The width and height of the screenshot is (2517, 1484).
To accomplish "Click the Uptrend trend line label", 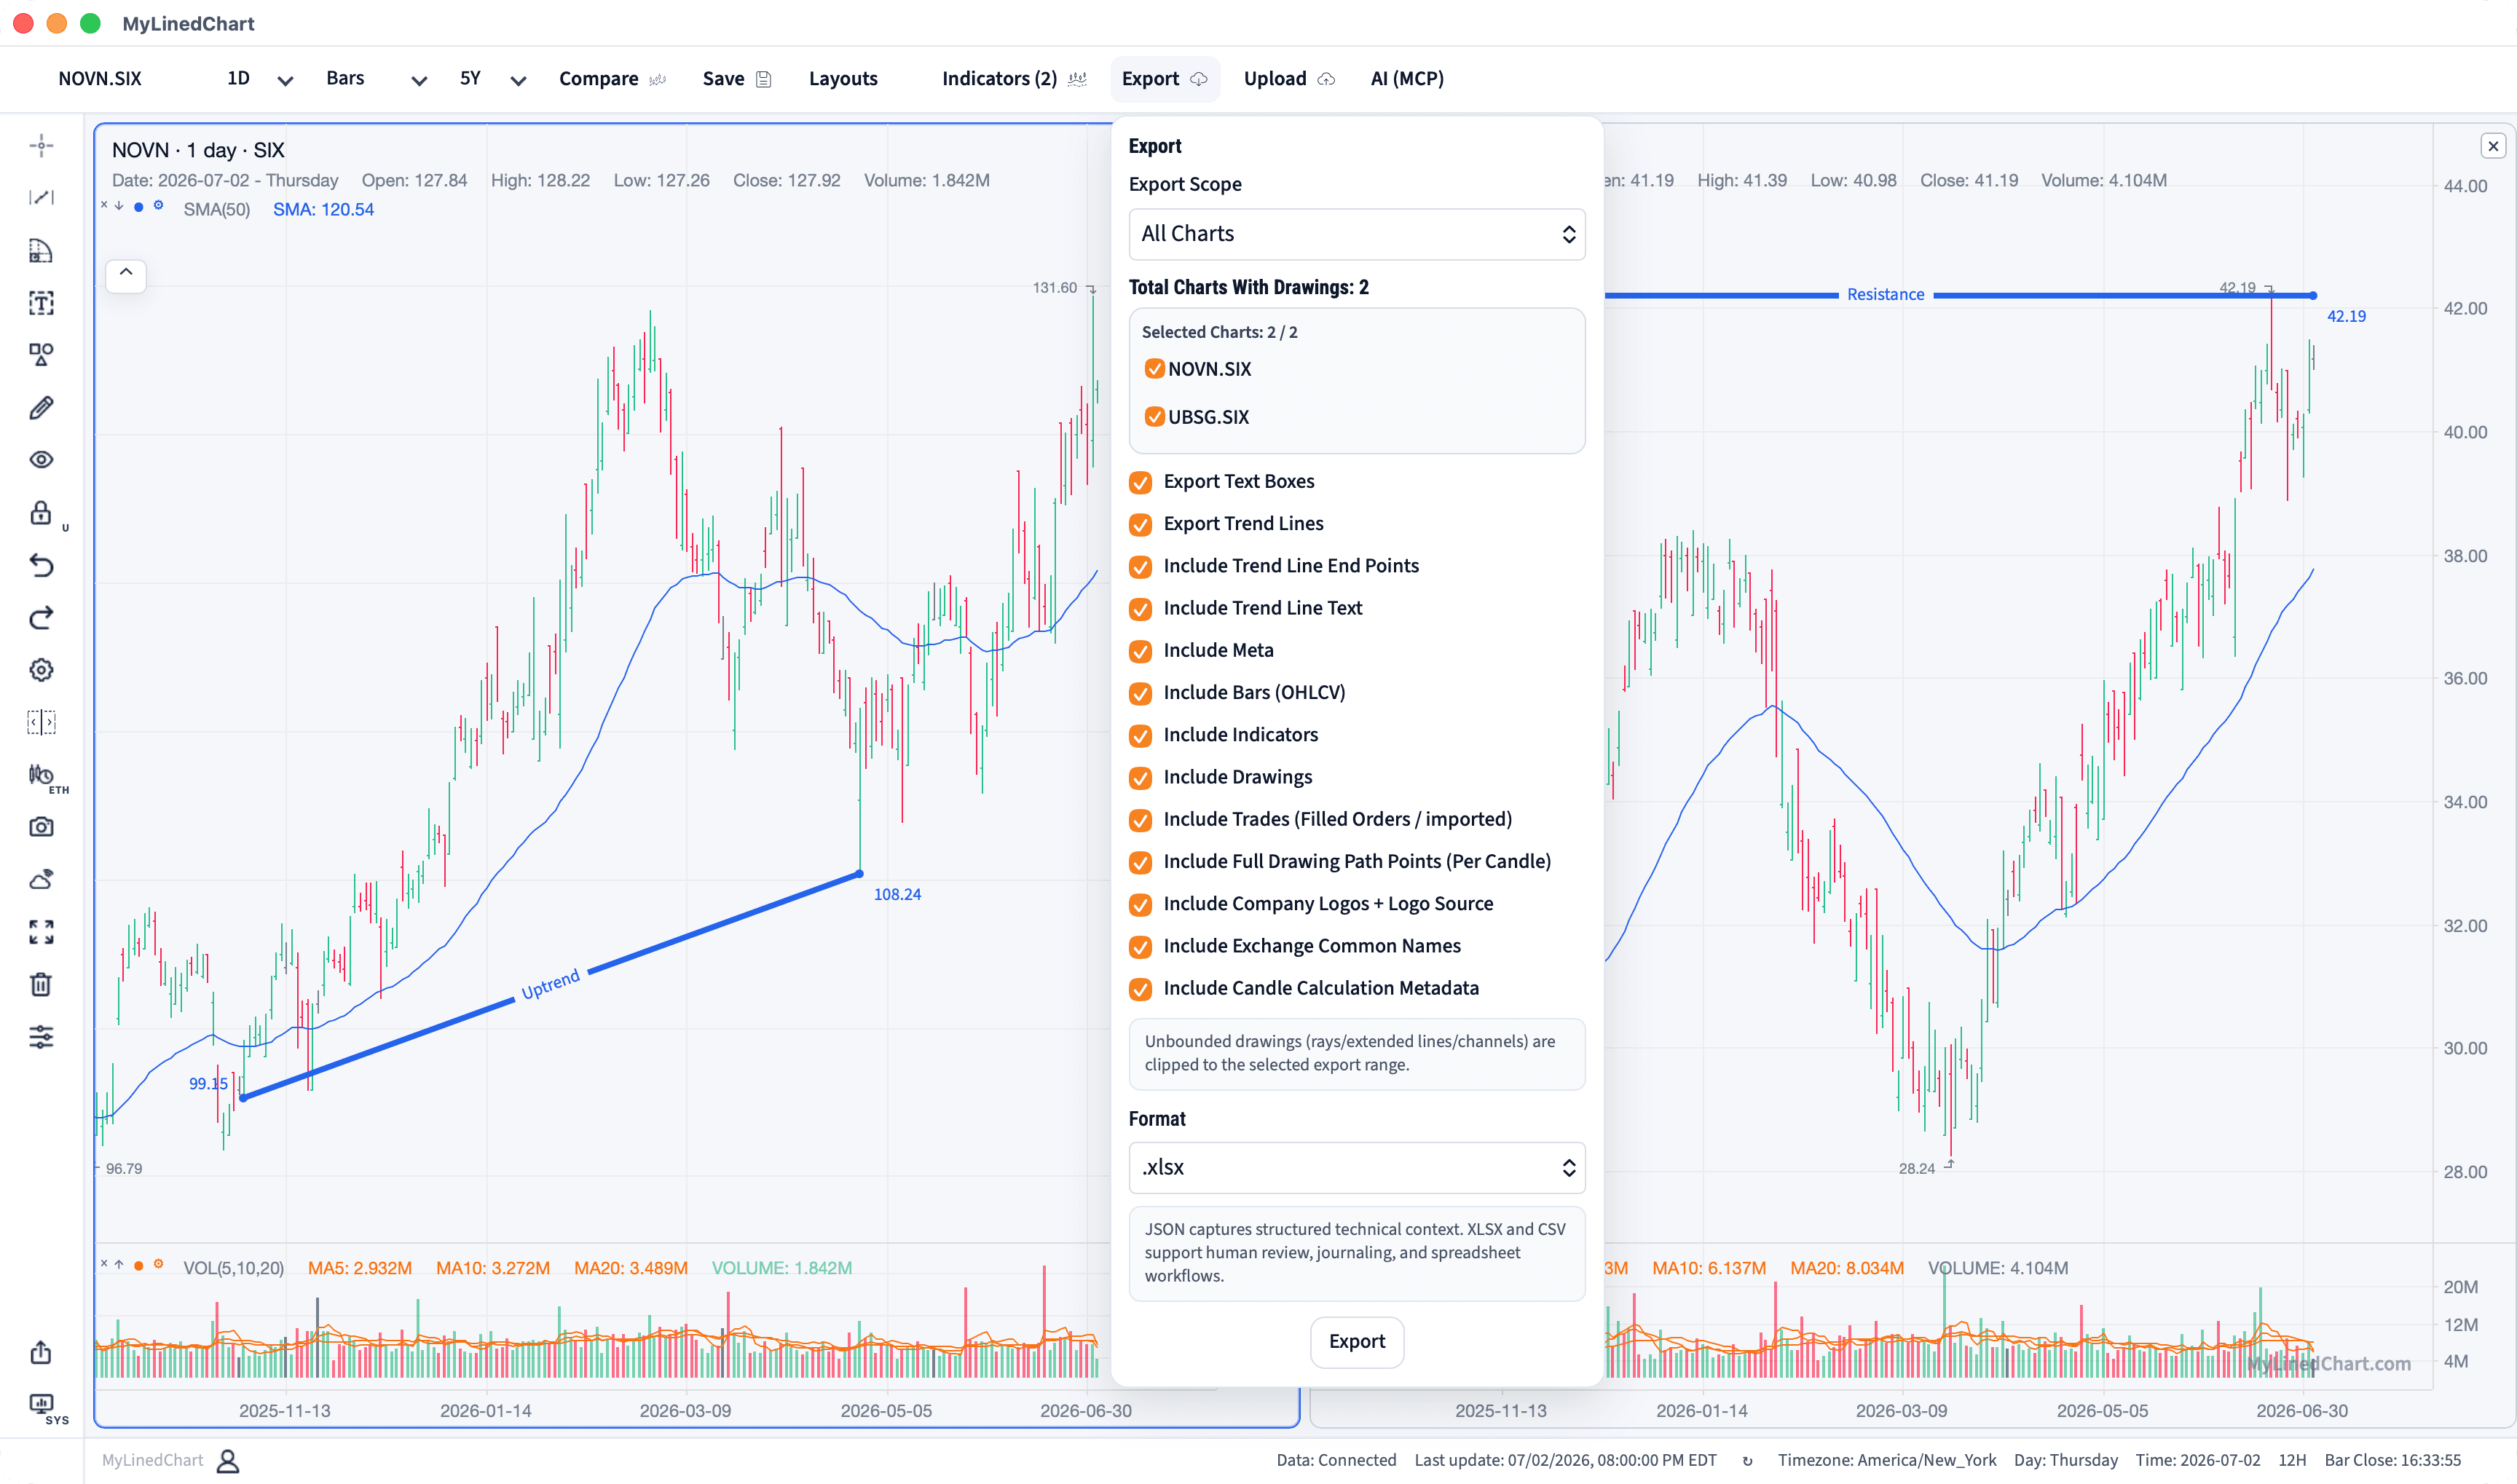I will tap(550, 984).
